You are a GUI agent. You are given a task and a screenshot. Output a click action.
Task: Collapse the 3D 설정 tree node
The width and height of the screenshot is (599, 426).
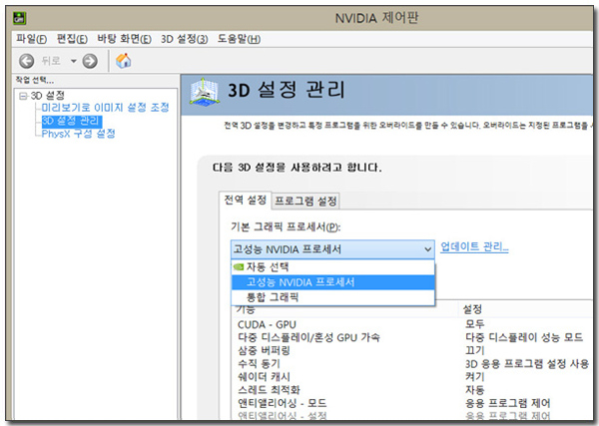pyautogui.click(x=23, y=96)
